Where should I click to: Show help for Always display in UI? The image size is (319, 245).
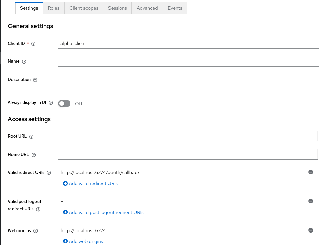pos(51,103)
